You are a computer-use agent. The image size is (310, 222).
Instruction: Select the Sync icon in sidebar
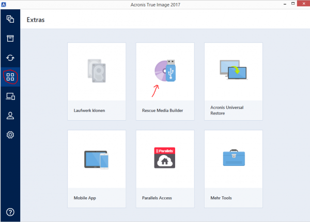[x=10, y=58]
